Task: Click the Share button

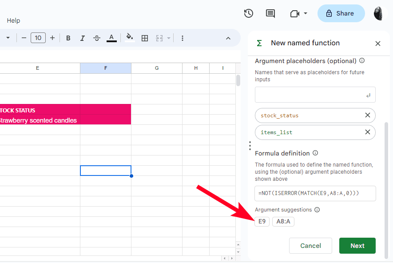Action: click(341, 13)
